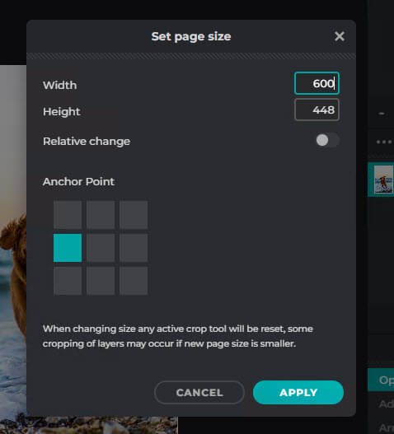
Task: Select the middle-left anchor point
Action: (x=68, y=248)
